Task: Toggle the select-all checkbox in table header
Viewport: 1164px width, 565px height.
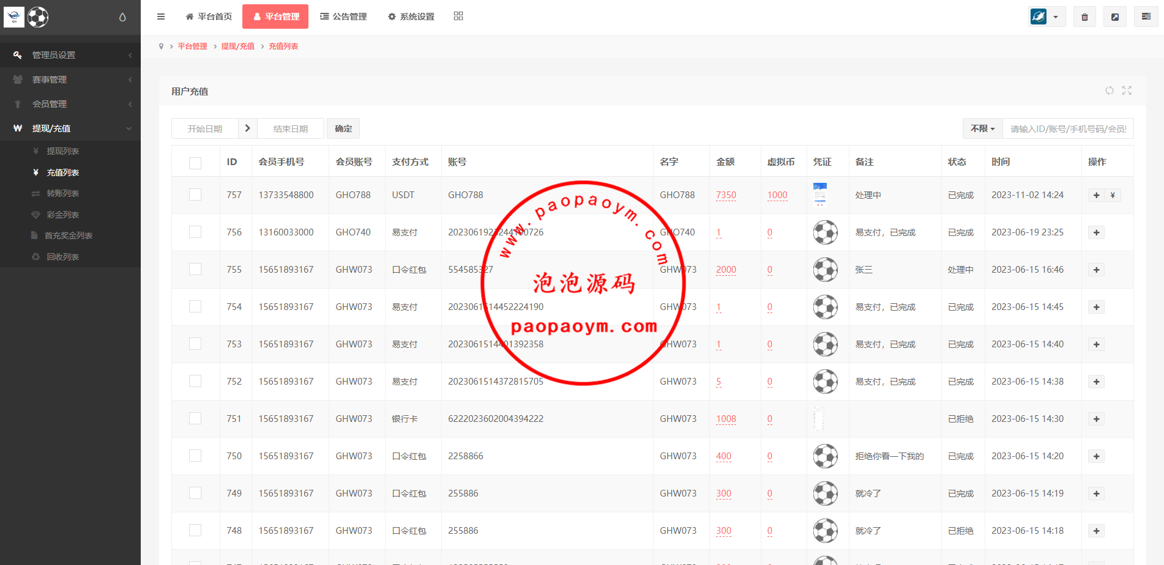Action: [195, 163]
